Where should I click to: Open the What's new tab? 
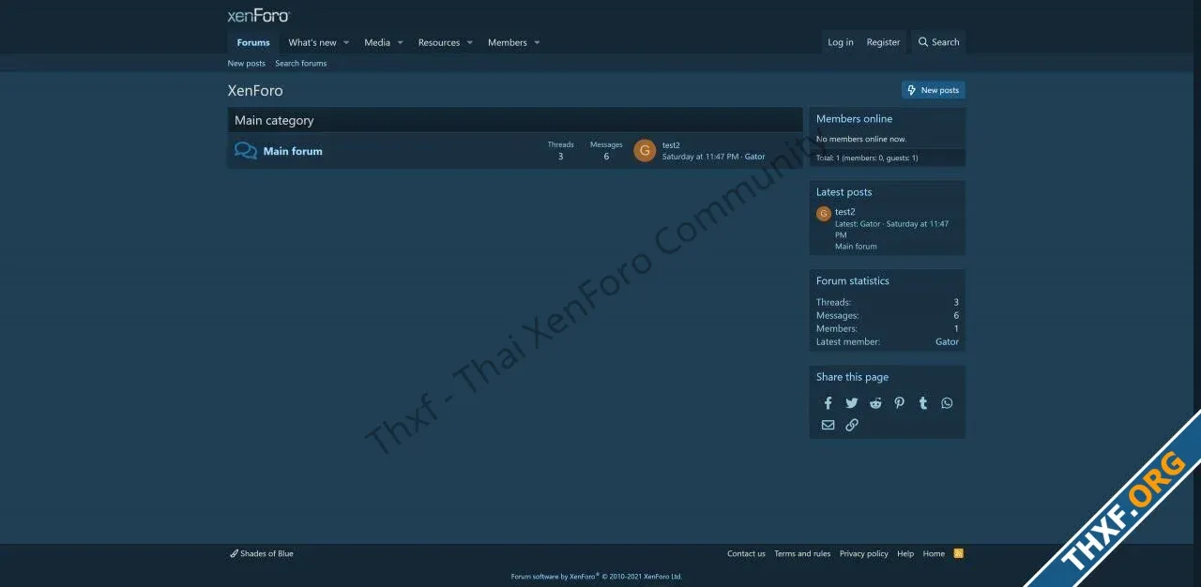point(312,42)
